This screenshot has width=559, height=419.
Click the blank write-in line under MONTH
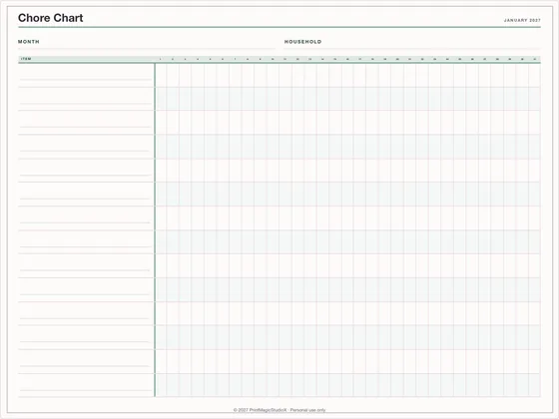point(146,49)
